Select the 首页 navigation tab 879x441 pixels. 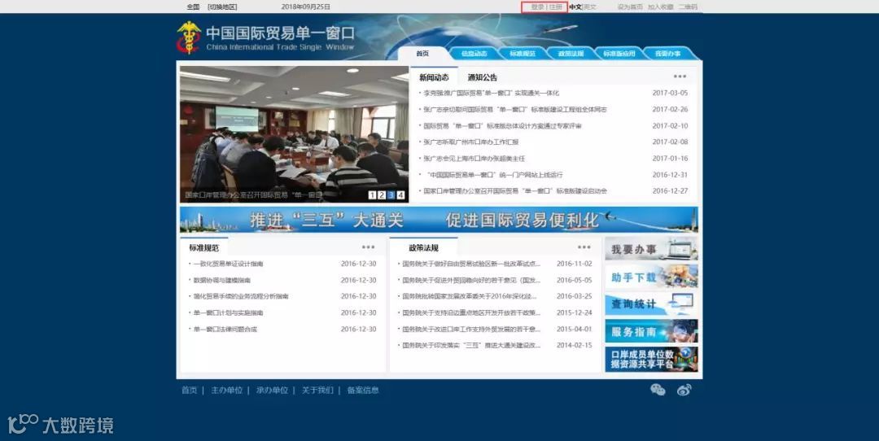422,53
